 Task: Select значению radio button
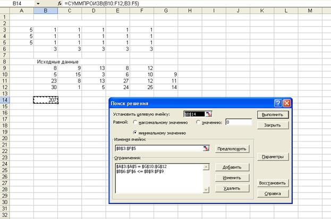198,122
